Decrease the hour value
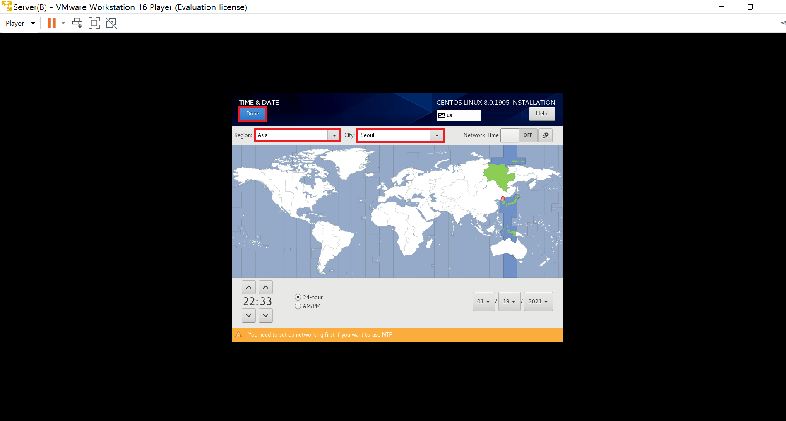Screen dimensions: 786x421 (249, 315)
